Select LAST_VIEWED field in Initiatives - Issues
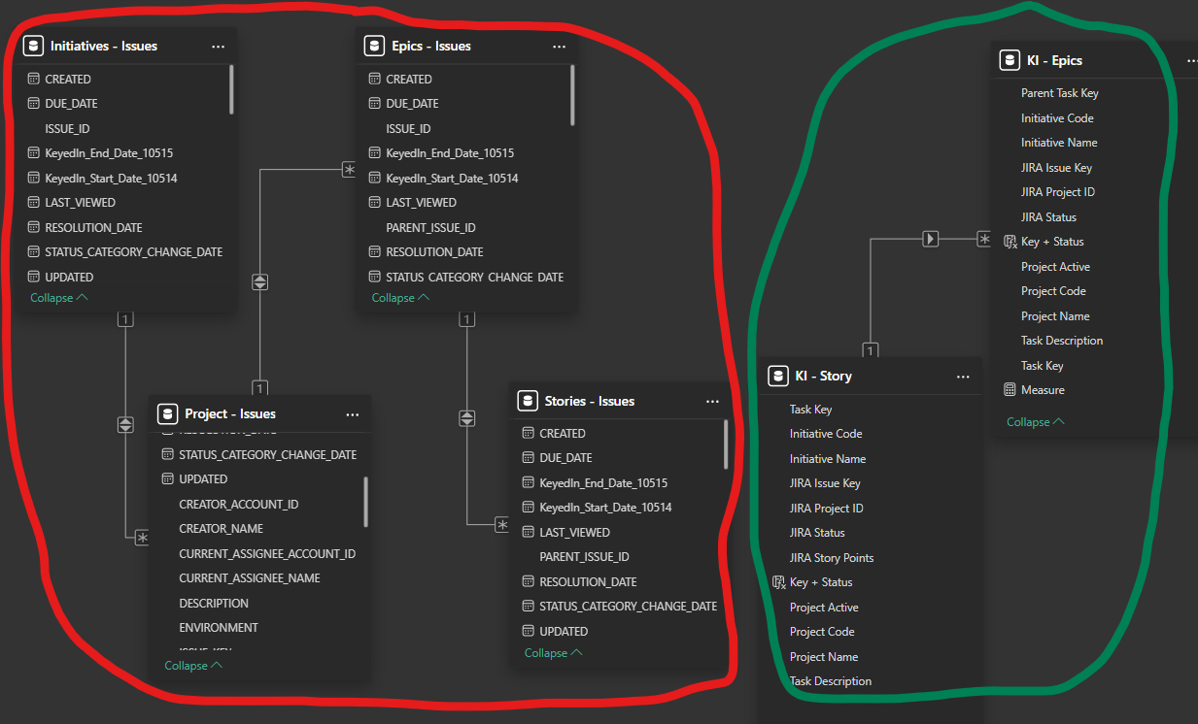The height and width of the screenshot is (724, 1198). pos(80,203)
